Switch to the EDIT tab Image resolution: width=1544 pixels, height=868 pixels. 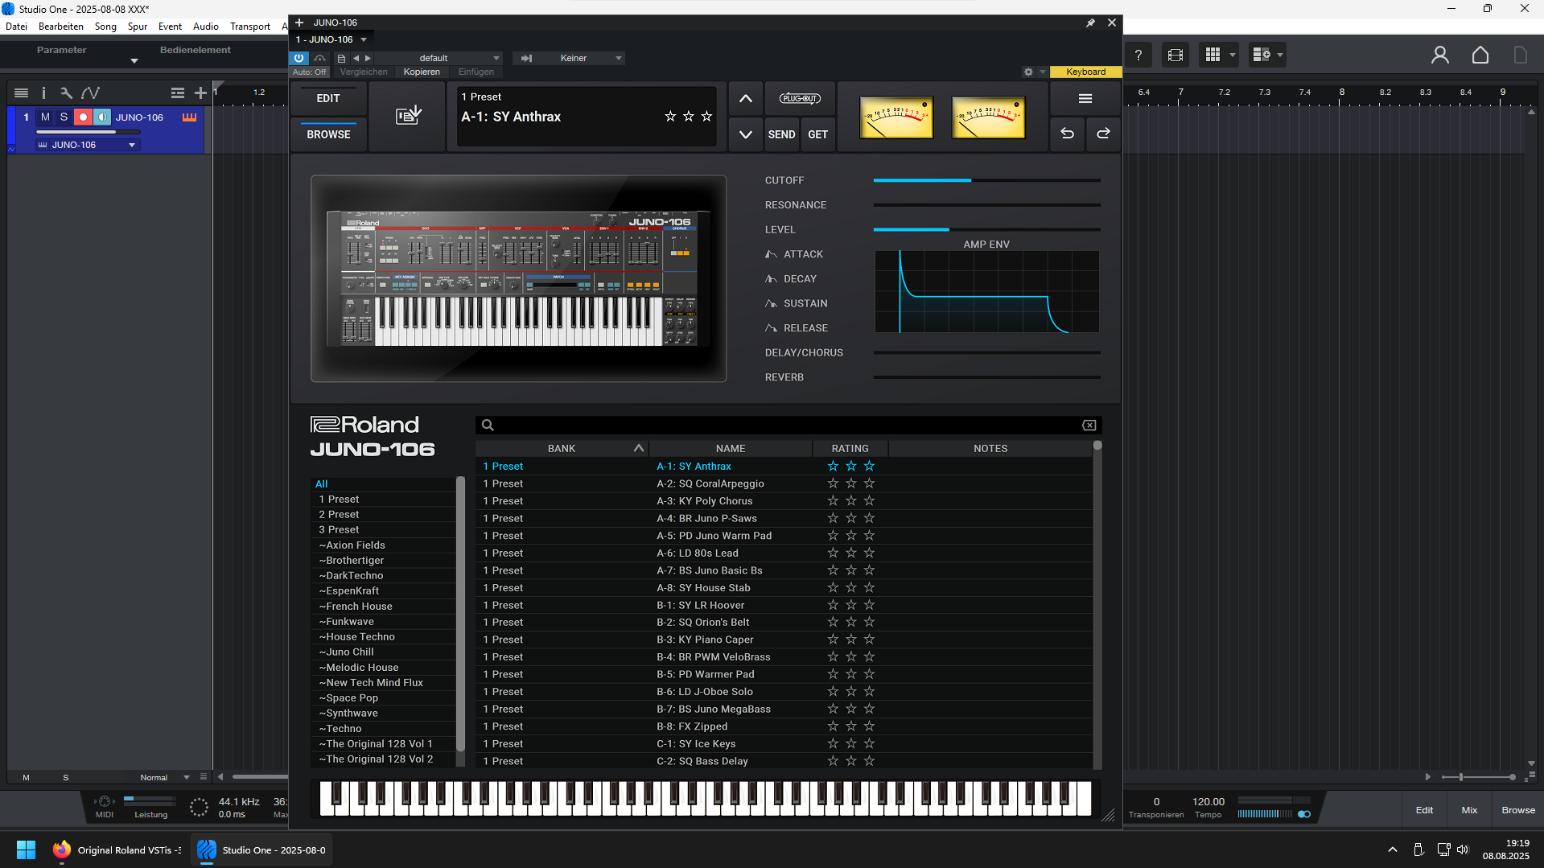coord(328,98)
